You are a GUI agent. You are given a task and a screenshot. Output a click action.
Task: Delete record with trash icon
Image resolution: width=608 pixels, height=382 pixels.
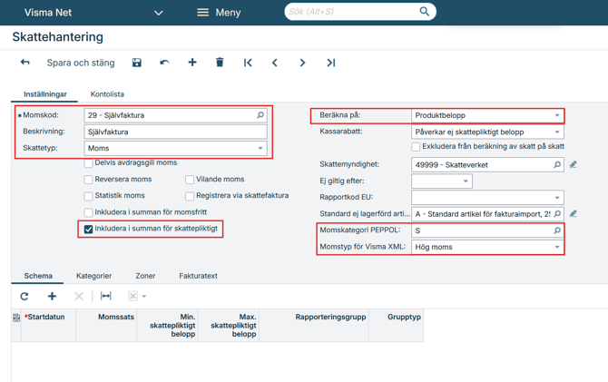pos(220,63)
